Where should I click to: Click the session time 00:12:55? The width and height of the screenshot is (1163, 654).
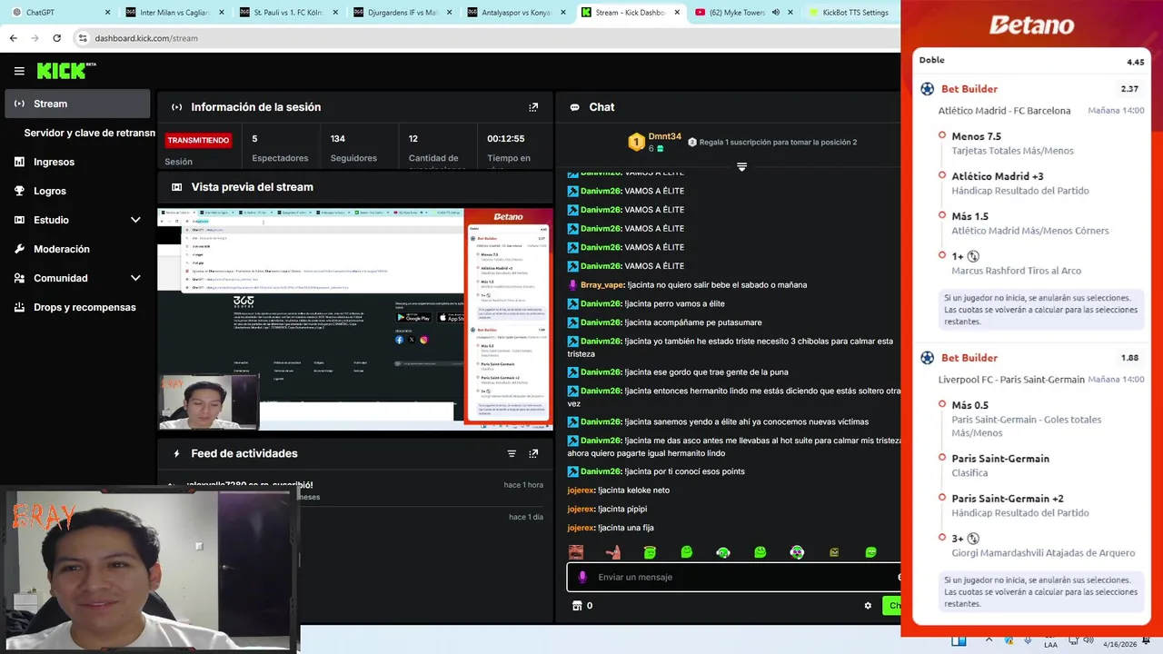coord(505,139)
